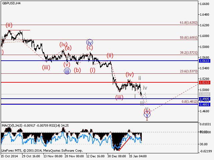Click the blue 1.5613 price tag
Screen dimensions: 214x160
[x=204, y=61]
